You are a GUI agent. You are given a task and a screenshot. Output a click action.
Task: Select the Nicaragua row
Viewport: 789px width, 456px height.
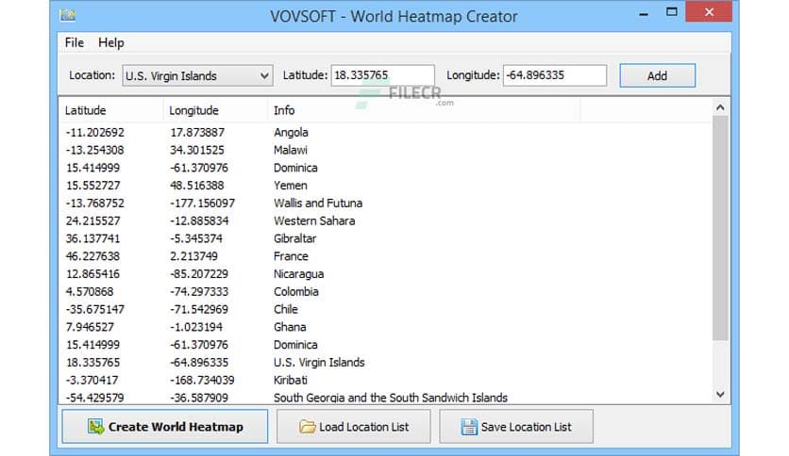(x=385, y=274)
